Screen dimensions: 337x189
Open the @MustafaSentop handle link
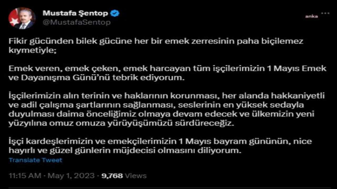(x=76, y=23)
